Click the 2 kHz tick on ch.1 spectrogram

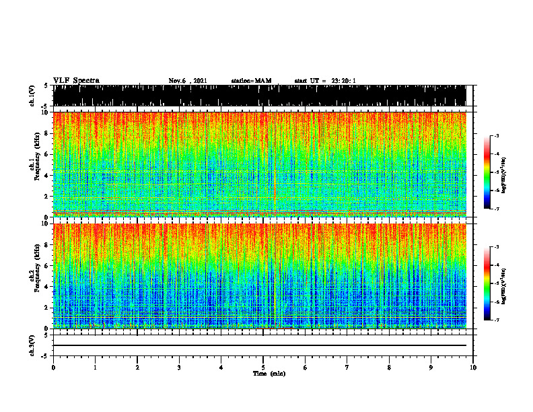point(47,196)
